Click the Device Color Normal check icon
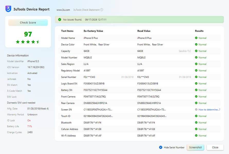This screenshot has height=154, width=229. tap(196, 44)
